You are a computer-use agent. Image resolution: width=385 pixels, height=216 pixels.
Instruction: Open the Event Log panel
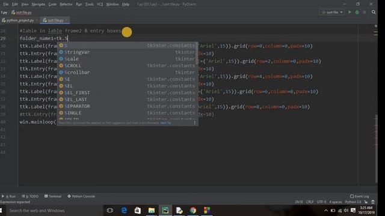click(360, 196)
